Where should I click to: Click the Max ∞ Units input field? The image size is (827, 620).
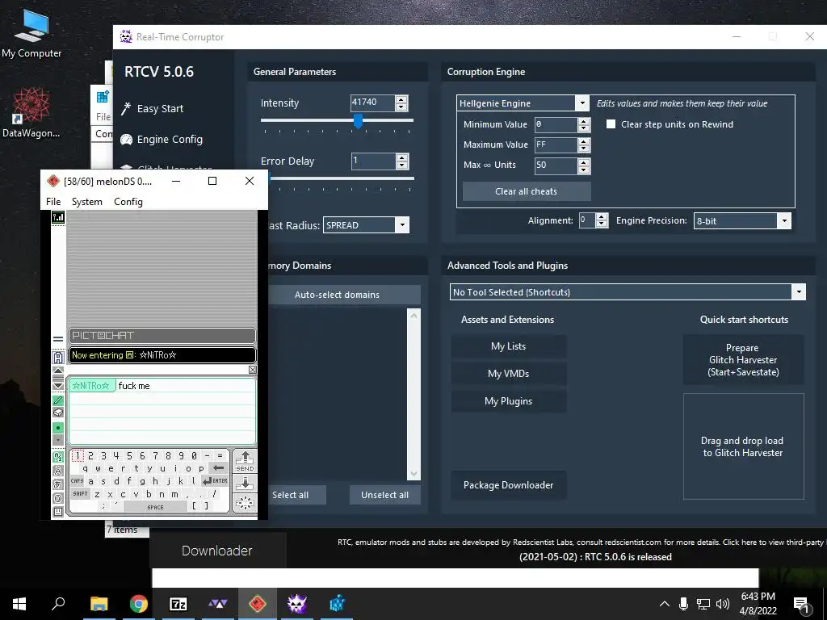[x=556, y=165]
